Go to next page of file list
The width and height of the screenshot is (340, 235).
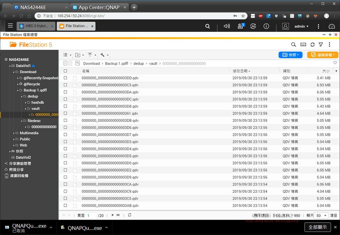[113, 215]
